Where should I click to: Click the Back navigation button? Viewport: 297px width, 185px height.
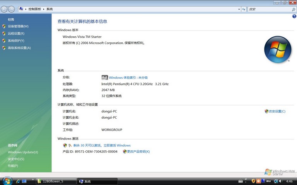coord(4,9)
